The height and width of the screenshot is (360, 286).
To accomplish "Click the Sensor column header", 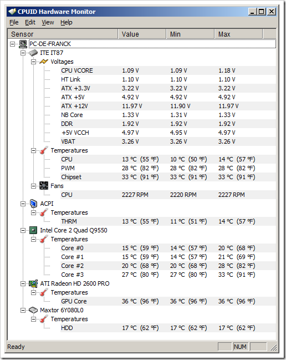I will coord(63,34).
